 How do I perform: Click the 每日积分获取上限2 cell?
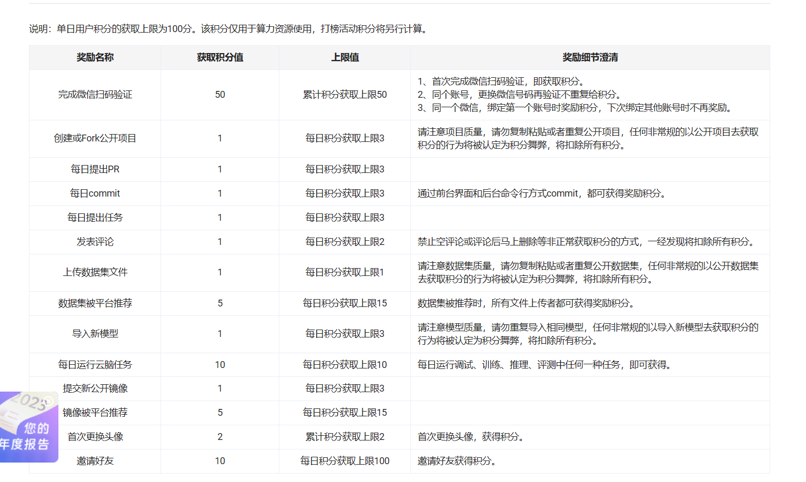click(345, 242)
